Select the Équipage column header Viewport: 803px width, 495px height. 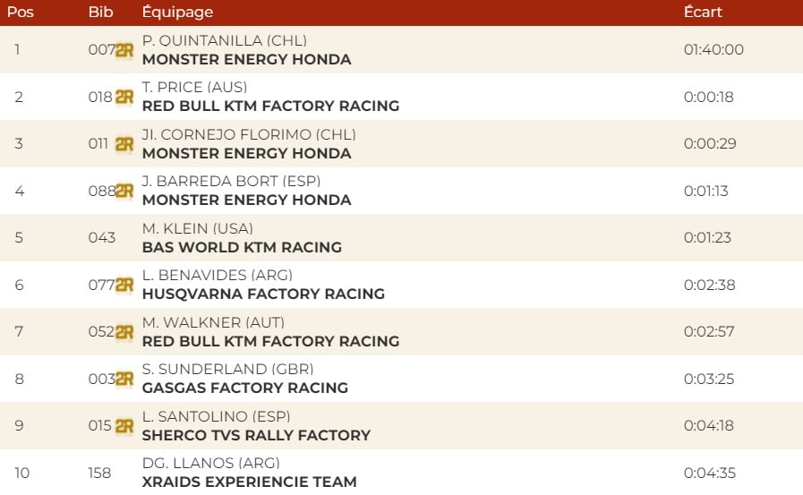pyautogui.click(x=177, y=13)
